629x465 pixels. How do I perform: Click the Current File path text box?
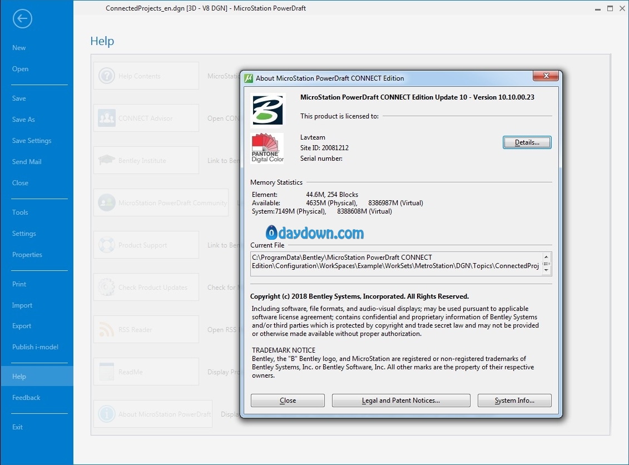[401, 264]
